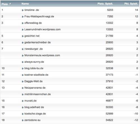Select the value 37910 in Daggis-Welt row
This screenshot has height=124, width=140.
(109, 81)
